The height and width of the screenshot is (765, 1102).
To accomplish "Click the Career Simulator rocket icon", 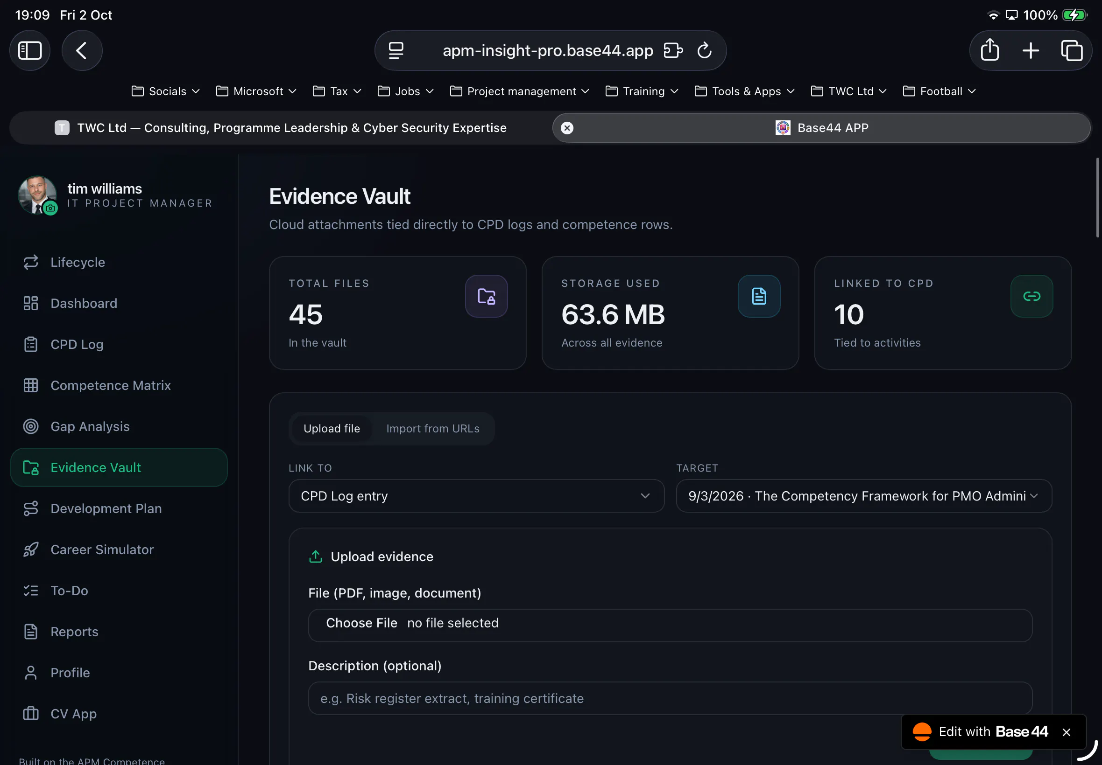I will [x=31, y=549].
